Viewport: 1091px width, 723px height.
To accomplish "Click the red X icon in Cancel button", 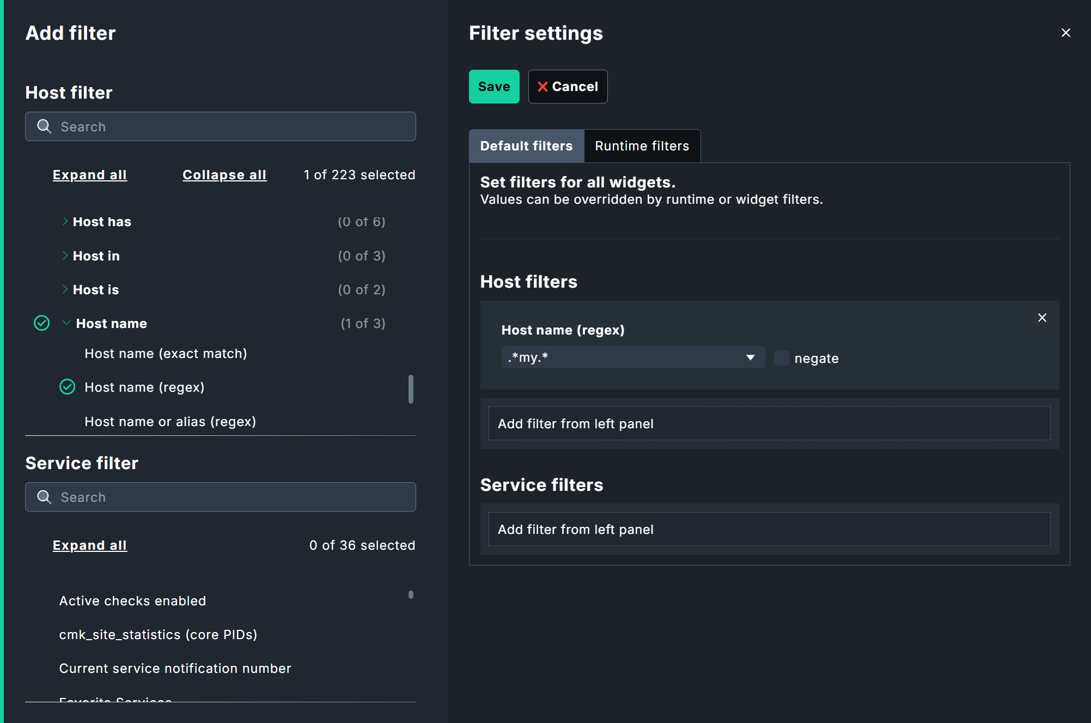I will click(x=543, y=86).
